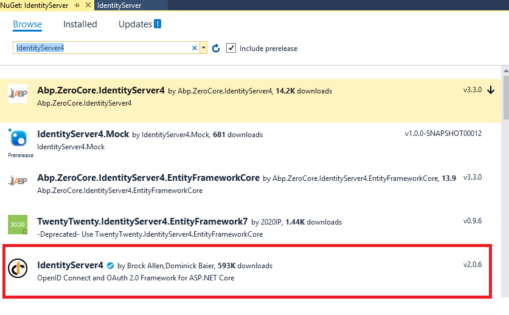509x315 pixels.
Task: Open the Browse tab
Action: 27,24
